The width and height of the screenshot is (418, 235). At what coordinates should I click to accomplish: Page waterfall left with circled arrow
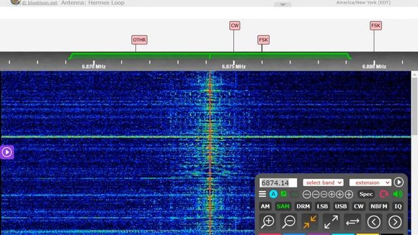point(374,222)
